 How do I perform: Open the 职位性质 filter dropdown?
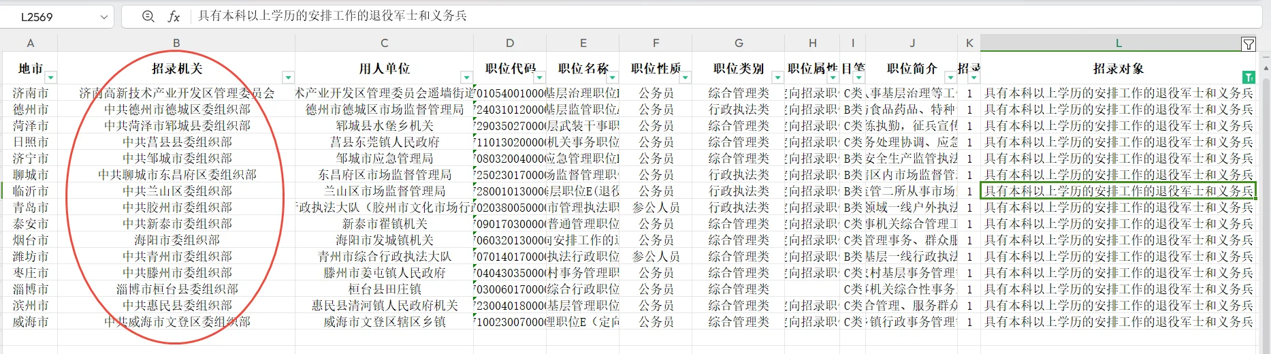pos(685,78)
